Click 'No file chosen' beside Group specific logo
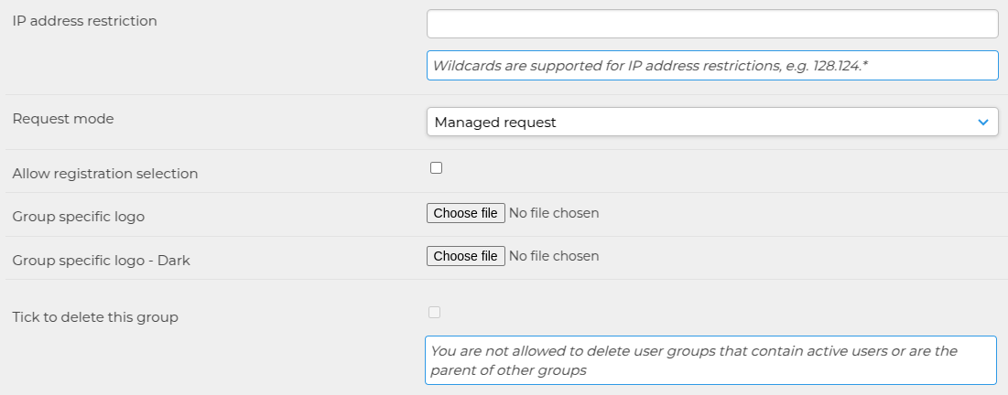Screen dimensions: 1008x395 click(554, 213)
